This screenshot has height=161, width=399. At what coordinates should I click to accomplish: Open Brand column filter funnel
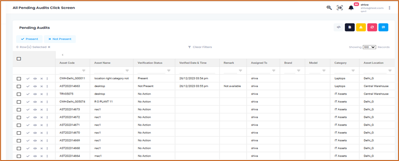[298, 71]
